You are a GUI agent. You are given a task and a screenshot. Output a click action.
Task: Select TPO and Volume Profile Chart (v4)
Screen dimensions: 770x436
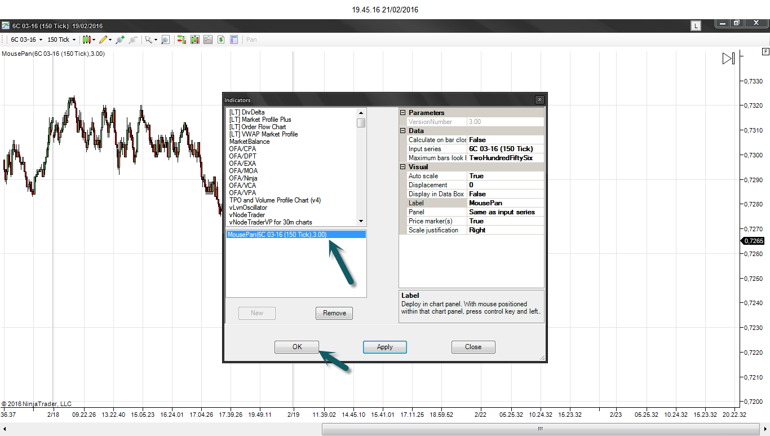pyautogui.click(x=275, y=200)
